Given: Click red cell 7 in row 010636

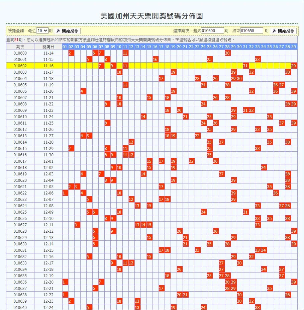Looking at the screenshot, I should [101, 282].
